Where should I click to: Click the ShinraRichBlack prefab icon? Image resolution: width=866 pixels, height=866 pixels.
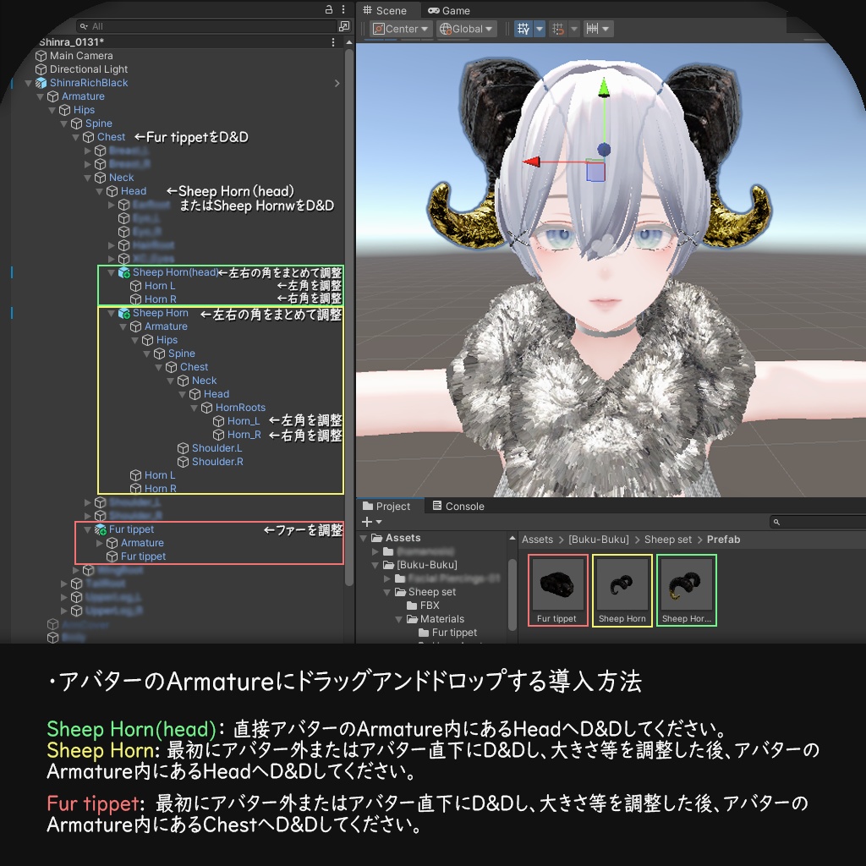[41, 82]
